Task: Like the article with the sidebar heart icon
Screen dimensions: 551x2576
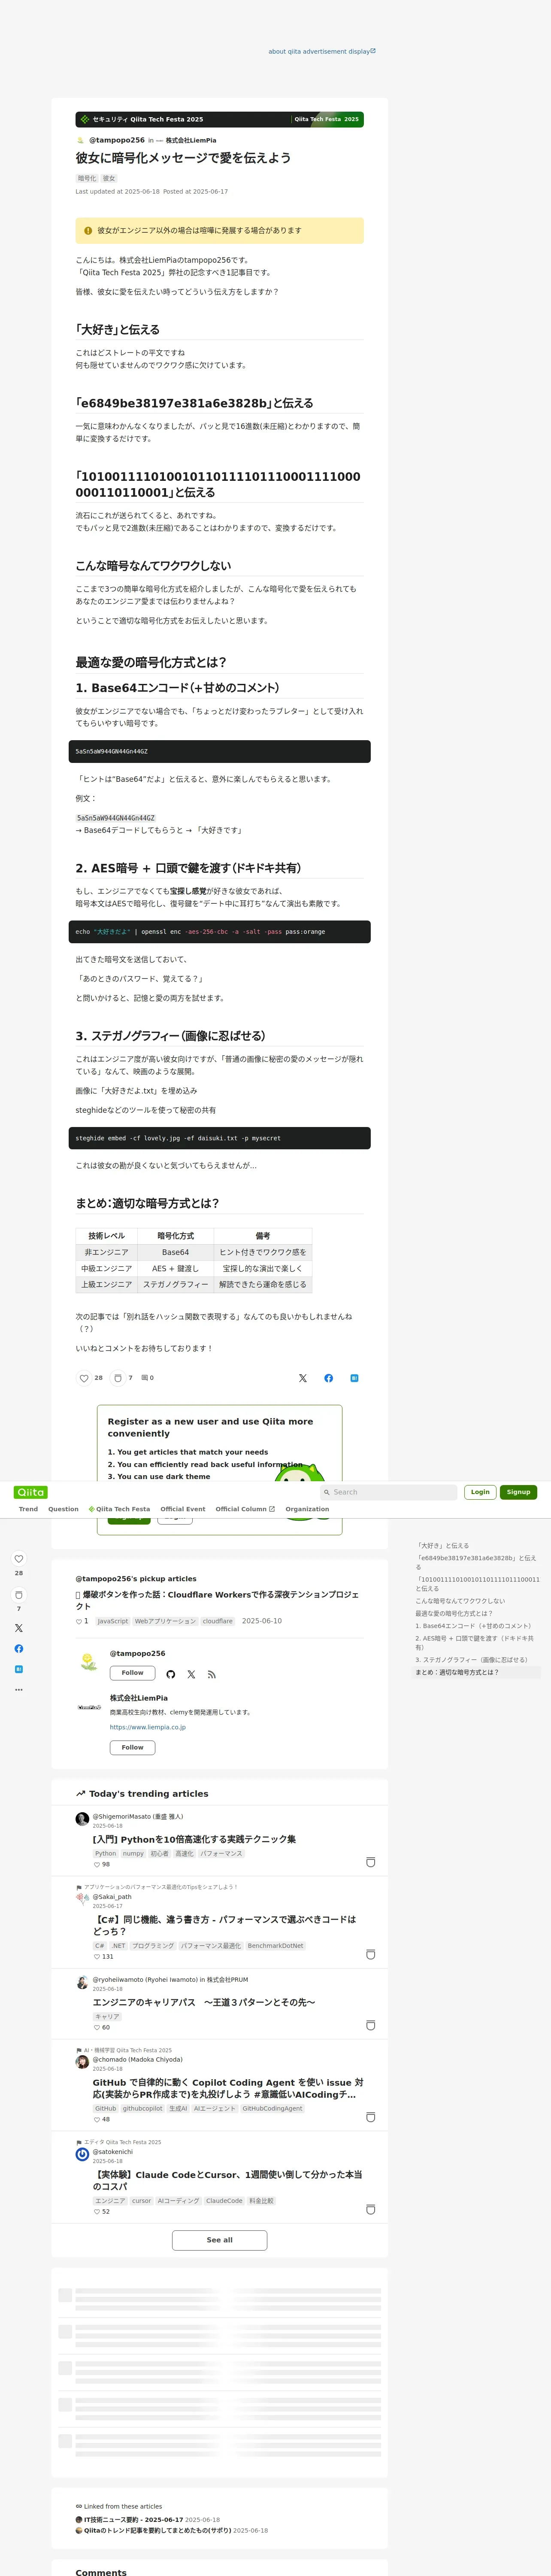Action: (x=18, y=1559)
